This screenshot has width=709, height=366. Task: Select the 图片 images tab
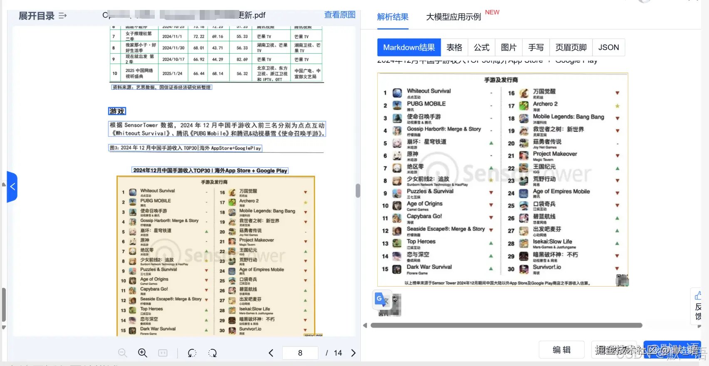(x=508, y=47)
